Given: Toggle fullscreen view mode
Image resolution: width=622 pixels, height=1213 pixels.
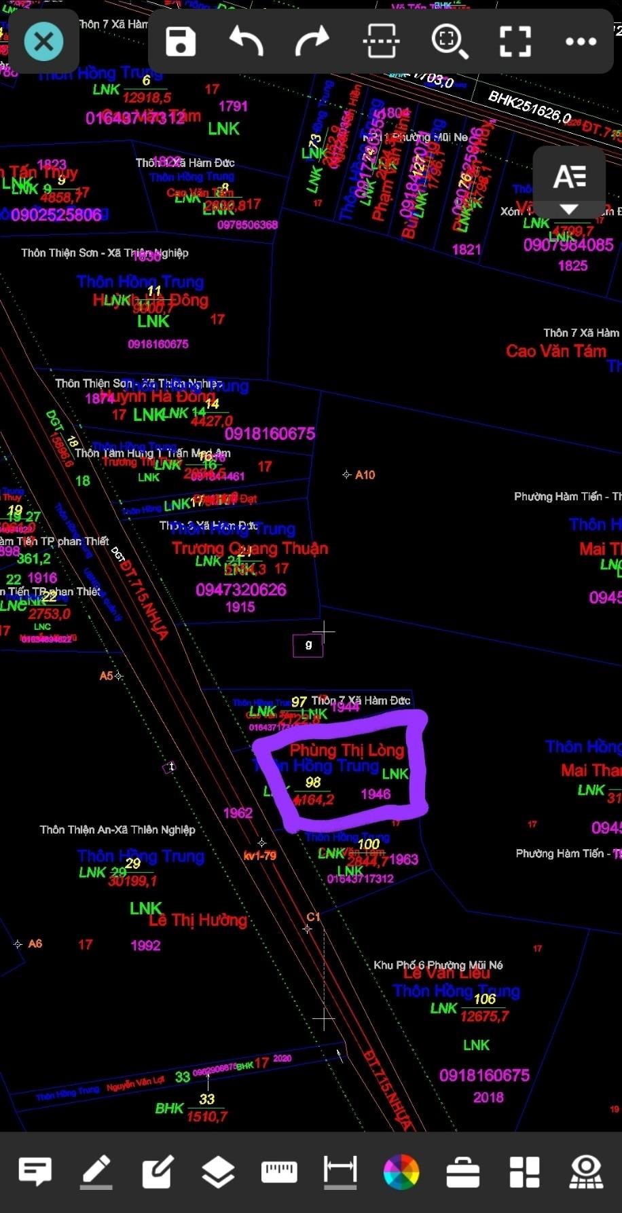Looking at the screenshot, I should (x=515, y=41).
